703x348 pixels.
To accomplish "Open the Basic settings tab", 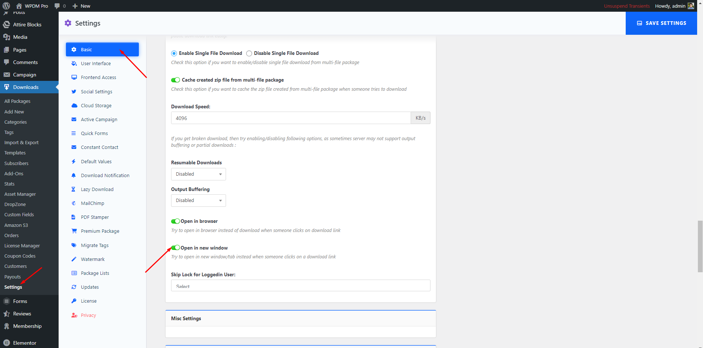I will click(x=102, y=49).
